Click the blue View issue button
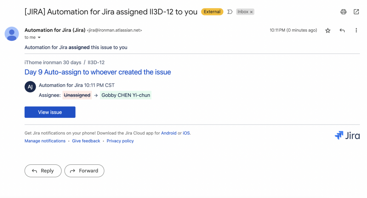The image size is (367, 198). pyautogui.click(x=50, y=112)
